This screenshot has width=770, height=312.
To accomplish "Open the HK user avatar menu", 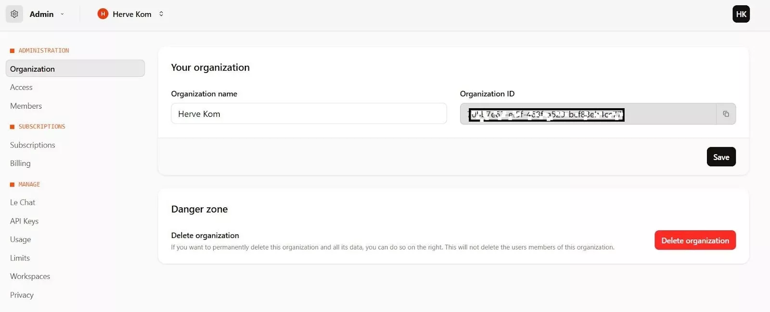I will click(x=741, y=14).
